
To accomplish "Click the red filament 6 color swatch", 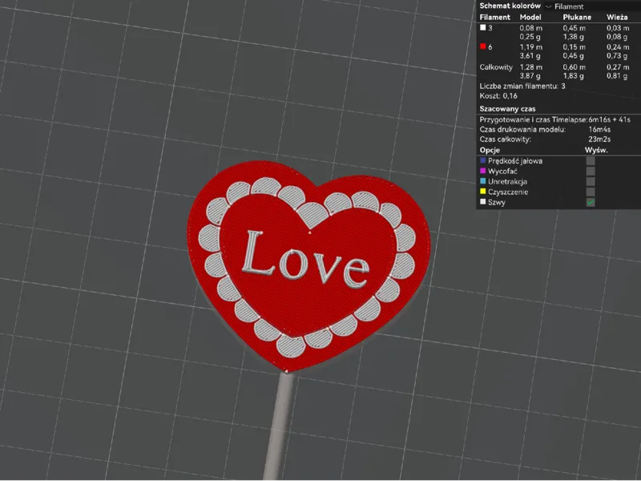I will (x=483, y=46).
